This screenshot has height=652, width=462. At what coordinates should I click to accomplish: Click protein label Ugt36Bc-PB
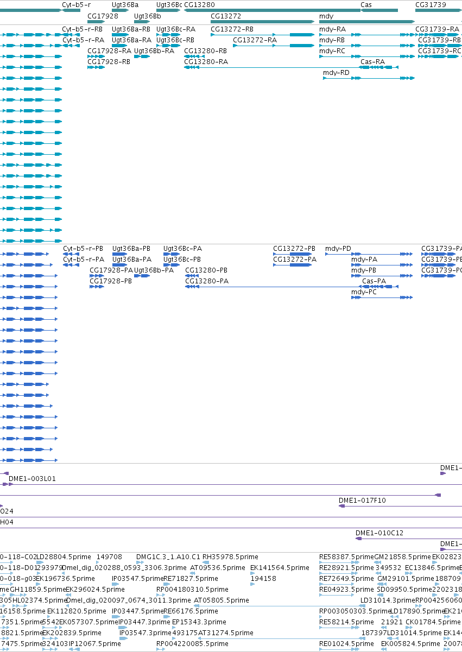pyautogui.click(x=182, y=259)
